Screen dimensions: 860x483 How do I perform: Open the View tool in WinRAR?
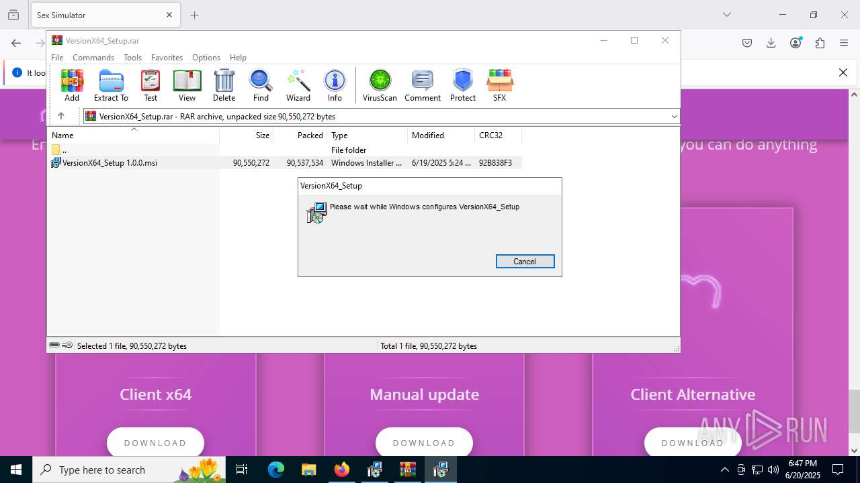click(x=187, y=85)
